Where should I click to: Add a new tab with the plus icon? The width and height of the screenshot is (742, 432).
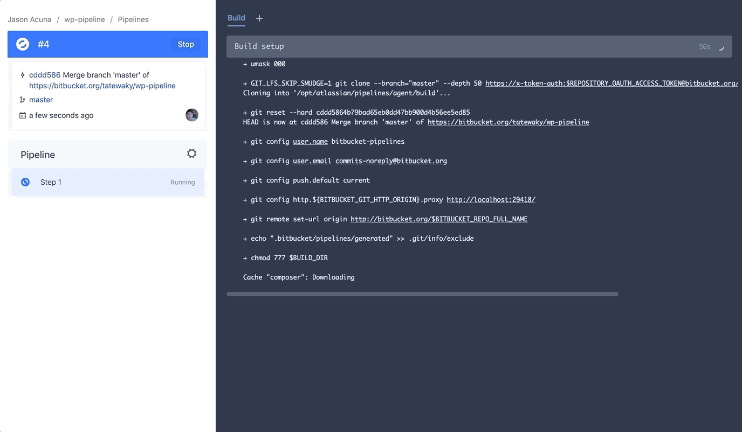point(259,18)
